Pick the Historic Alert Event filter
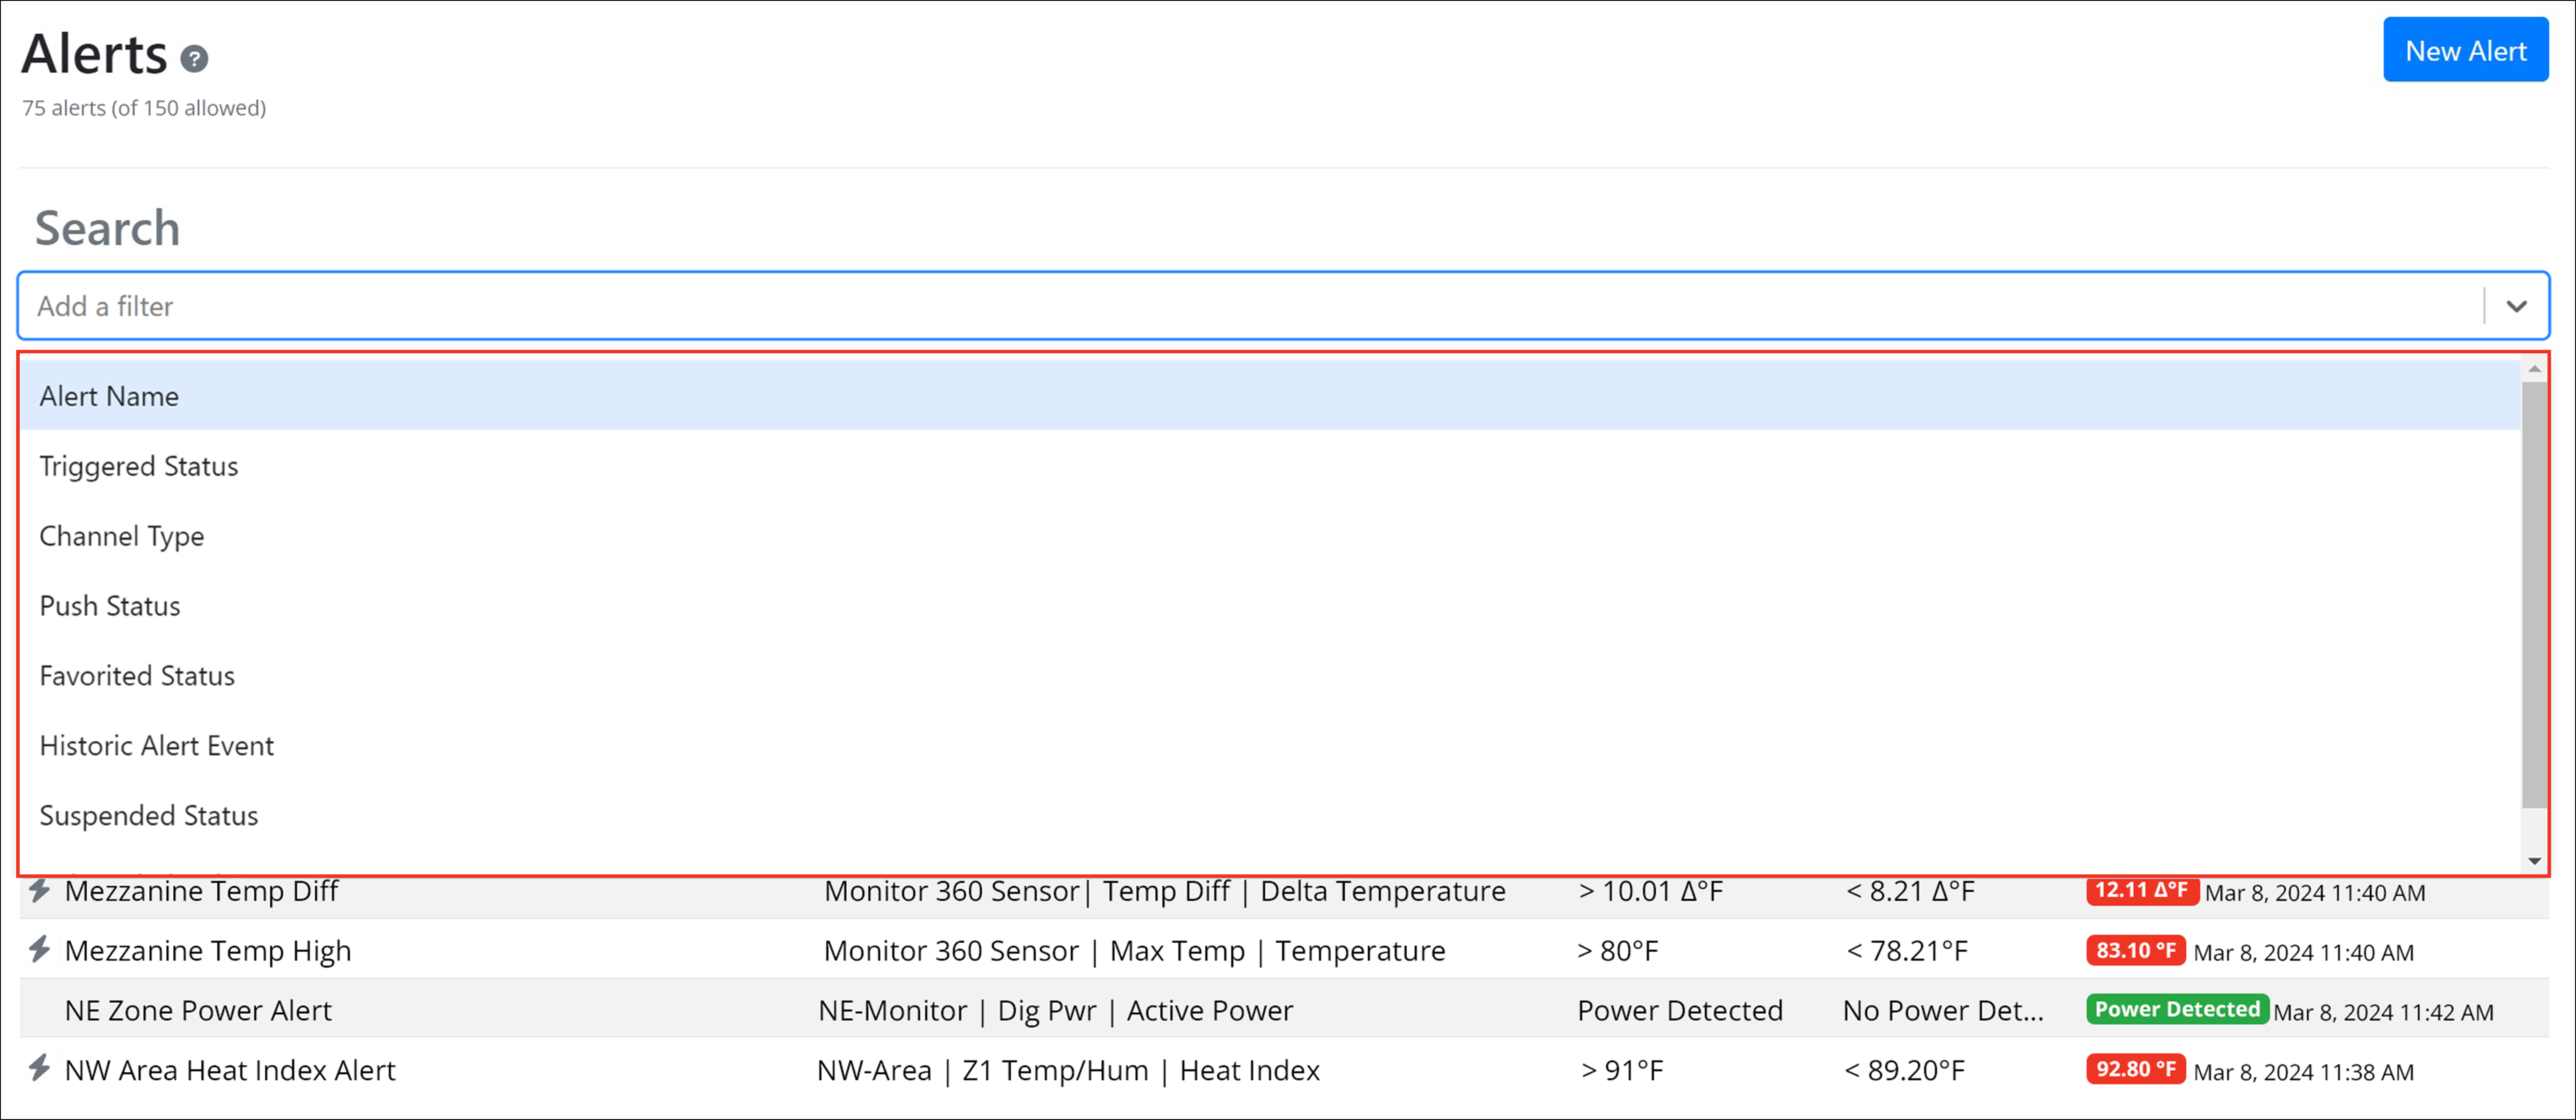Viewport: 2576px width, 1120px height. 156,746
